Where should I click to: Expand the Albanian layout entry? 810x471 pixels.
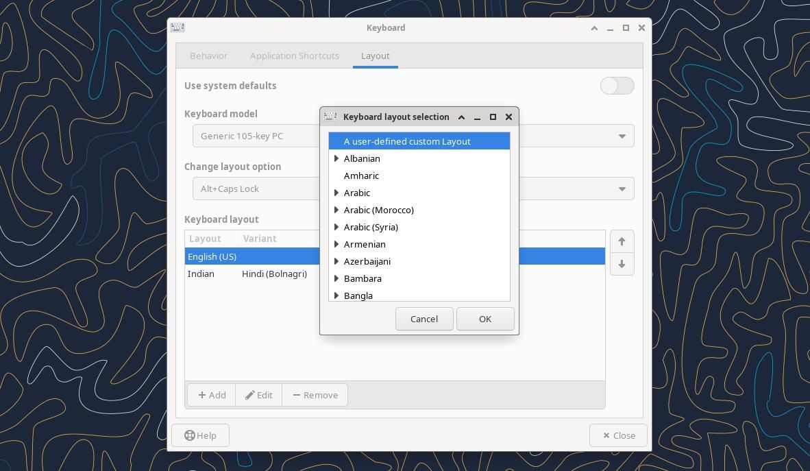click(x=336, y=158)
